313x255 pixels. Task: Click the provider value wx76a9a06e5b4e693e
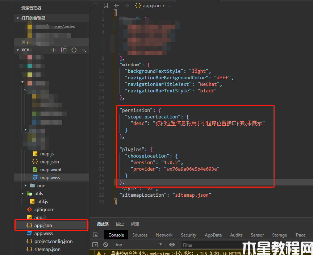[192, 169]
